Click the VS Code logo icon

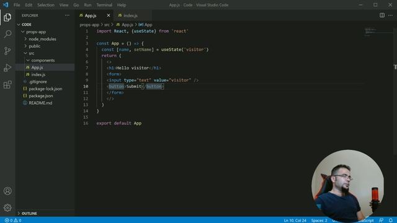[x=6, y=5]
